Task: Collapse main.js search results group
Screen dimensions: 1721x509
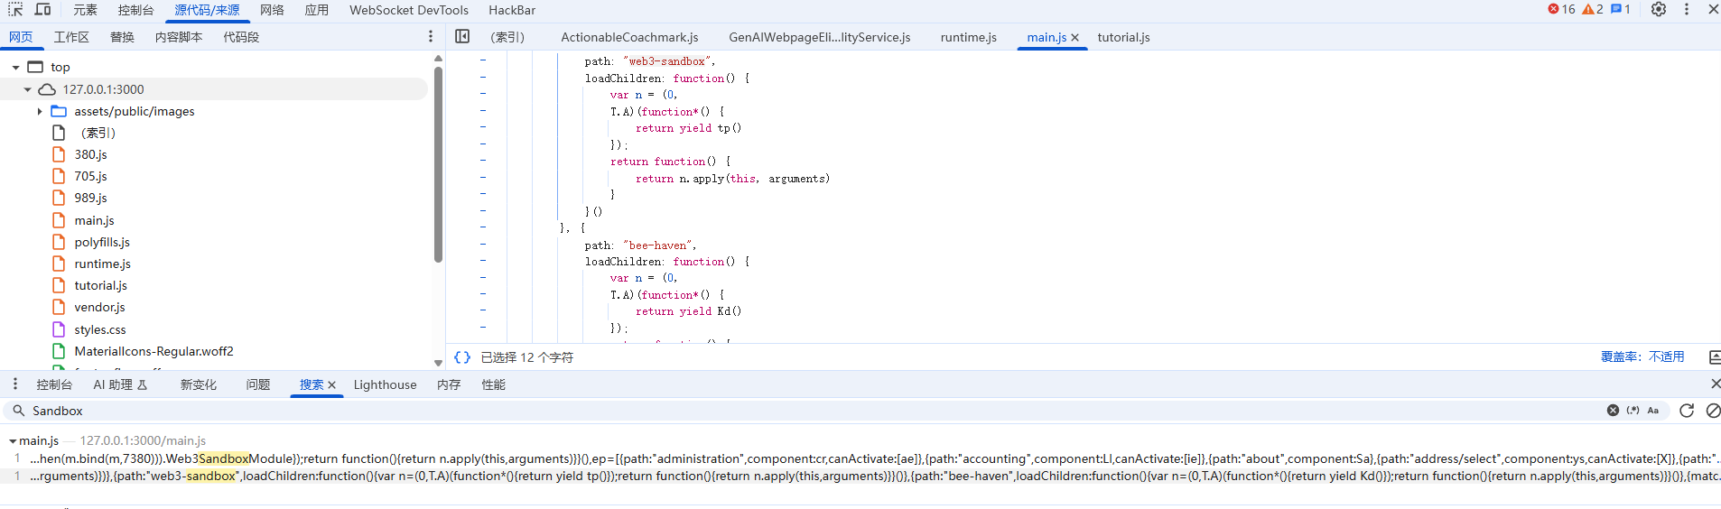Action: click(x=13, y=440)
